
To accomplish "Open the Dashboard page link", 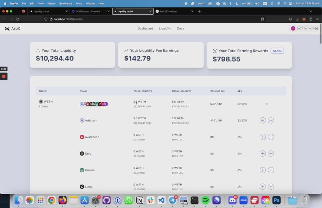I will tap(145, 29).
